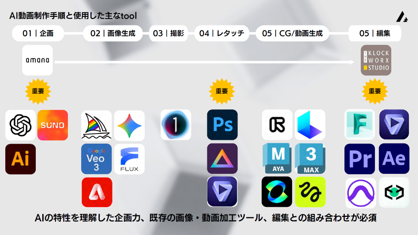Select the Google Veo 3 icon

tap(96, 159)
